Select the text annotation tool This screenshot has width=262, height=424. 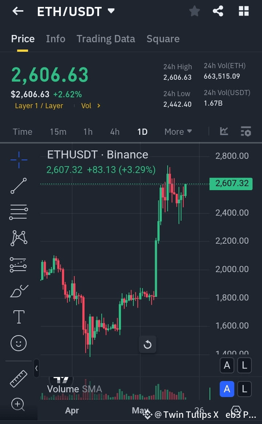click(x=19, y=317)
